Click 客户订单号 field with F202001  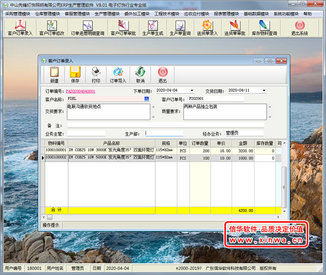point(216,99)
